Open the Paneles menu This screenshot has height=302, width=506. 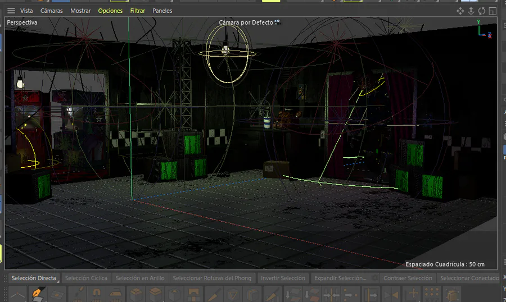162,11
